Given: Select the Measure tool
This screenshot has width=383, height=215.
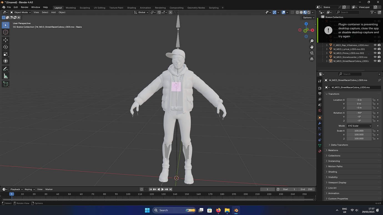Looking at the screenshot, I should (6, 76).
